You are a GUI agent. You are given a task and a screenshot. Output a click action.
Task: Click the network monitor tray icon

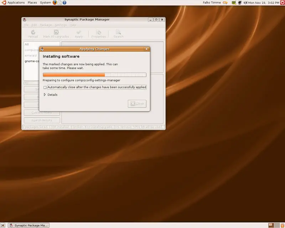[x=239, y=2]
